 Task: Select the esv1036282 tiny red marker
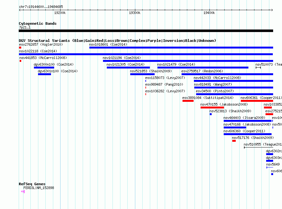[146, 94]
